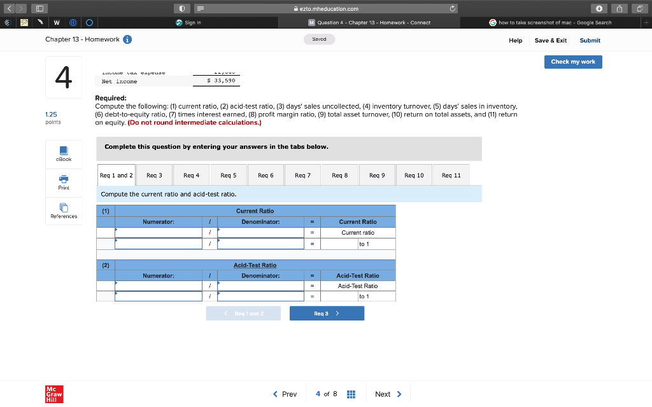Click the Net income value $ 33,590

coord(221,81)
